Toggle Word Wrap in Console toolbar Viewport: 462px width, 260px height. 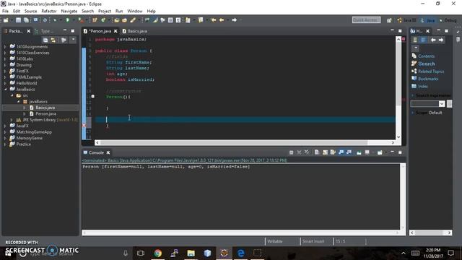tap(333, 152)
